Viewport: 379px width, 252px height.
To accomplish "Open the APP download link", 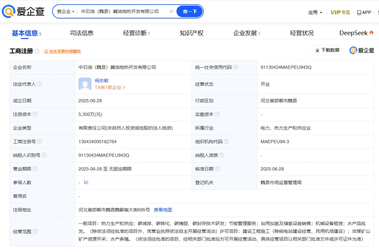I will point(364,12).
